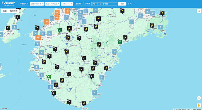The width and height of the screenshot is (202, 110).
Task: Expand the 車種選択 vehicle dropdown
Action: pos(24,4)
